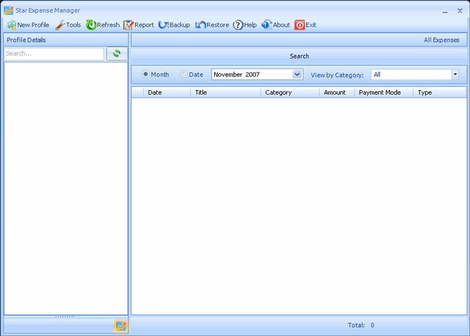Select the Date radio button

coord(183,74)
